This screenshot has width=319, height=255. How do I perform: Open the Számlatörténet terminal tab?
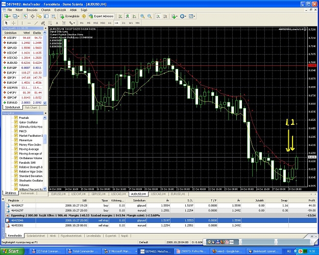(x=36, y=236)
